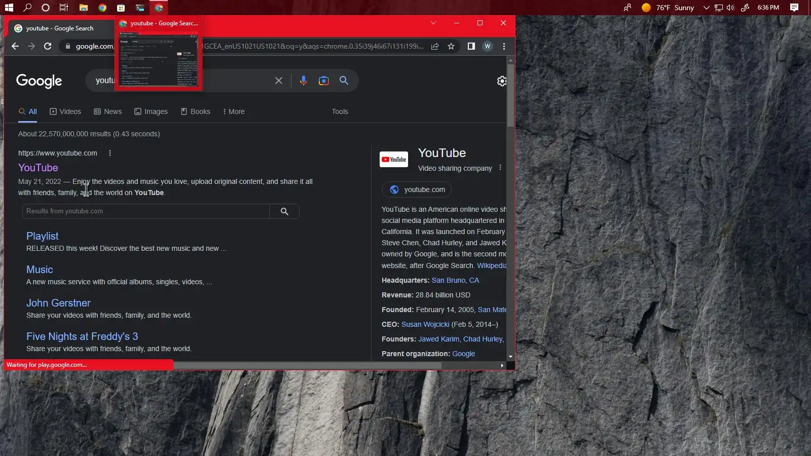Open Chrome's tab search chevron
811x456 pixels.
[x=433, y=23]
